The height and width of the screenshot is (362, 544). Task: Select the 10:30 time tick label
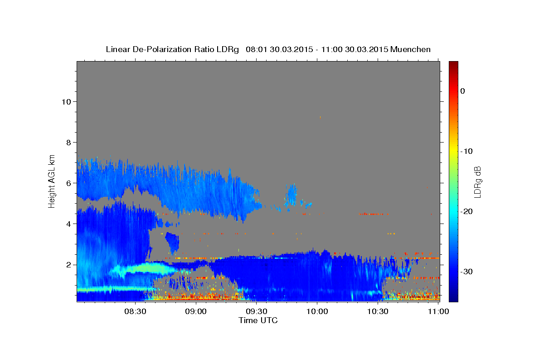[377, 311]
